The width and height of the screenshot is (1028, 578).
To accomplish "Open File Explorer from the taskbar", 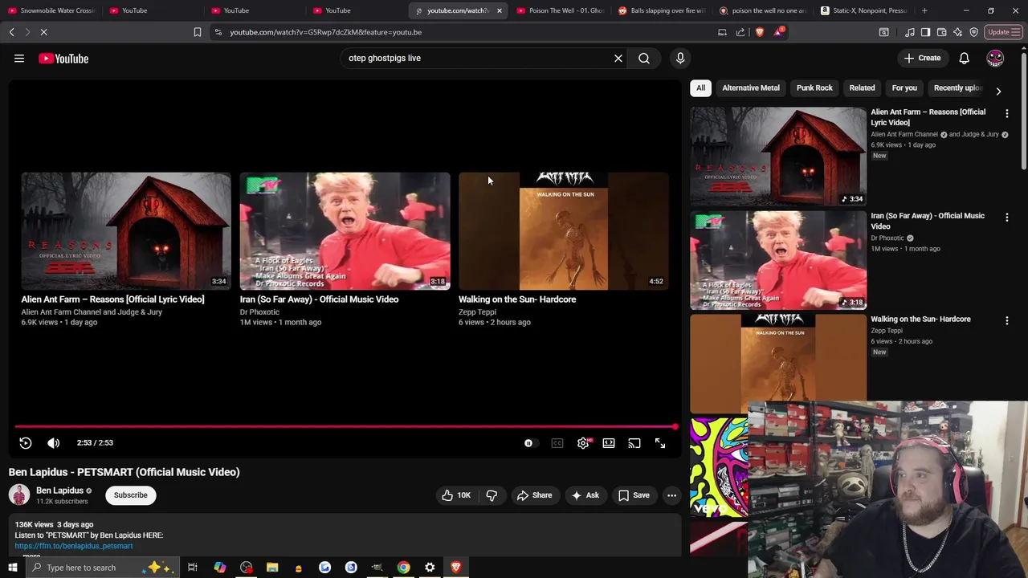I will coord(272,568).
